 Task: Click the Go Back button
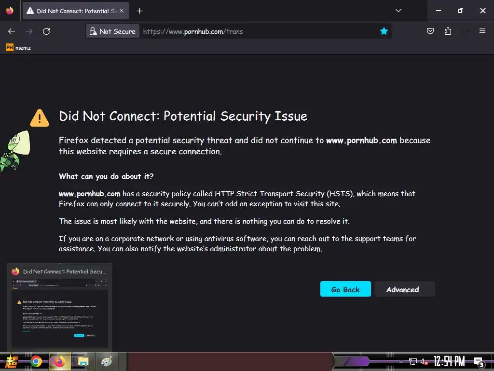345,289
